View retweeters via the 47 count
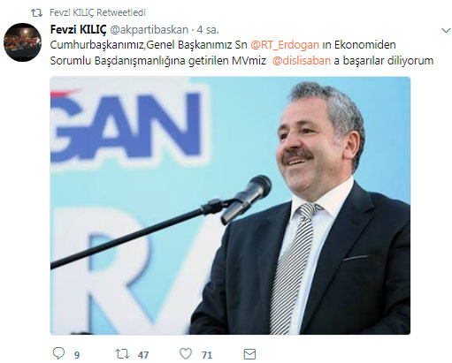 (143, 355)
